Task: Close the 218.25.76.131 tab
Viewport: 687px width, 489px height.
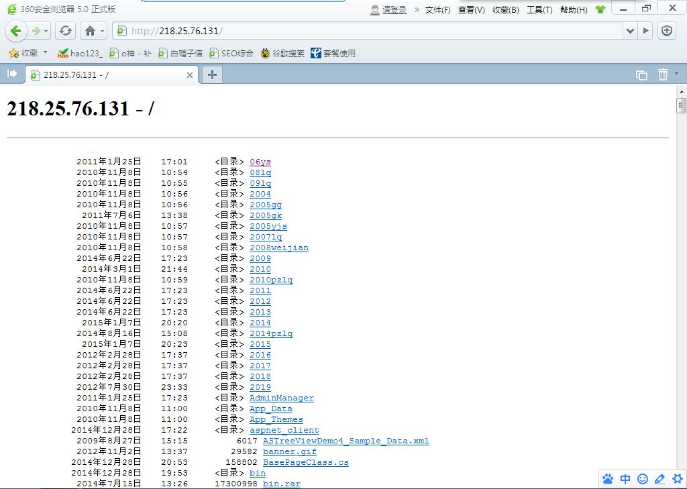Action: tap(190, 75)
